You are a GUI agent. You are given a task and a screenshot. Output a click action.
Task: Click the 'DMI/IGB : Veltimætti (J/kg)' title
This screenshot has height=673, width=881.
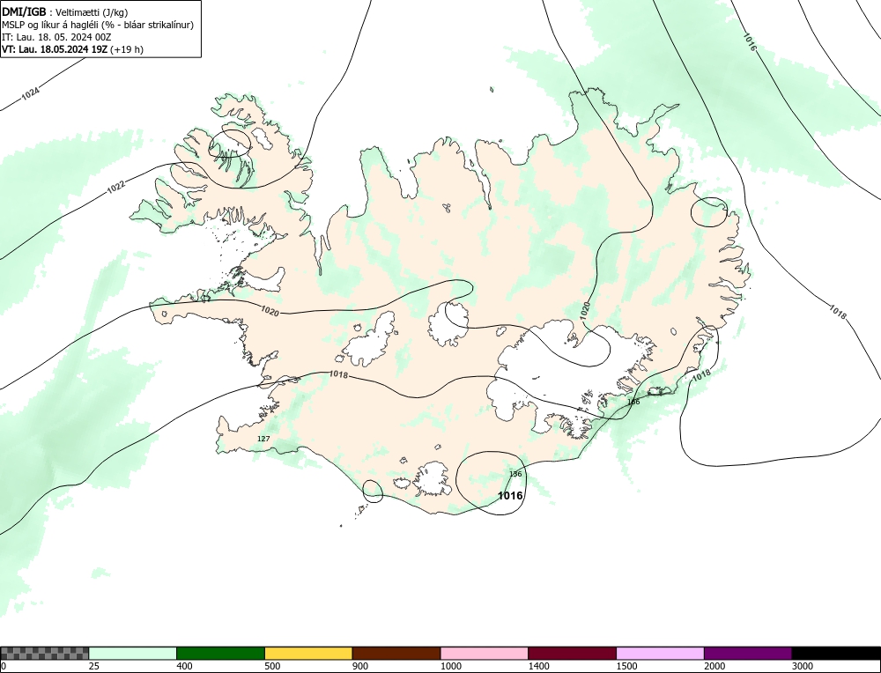point(65,12)
